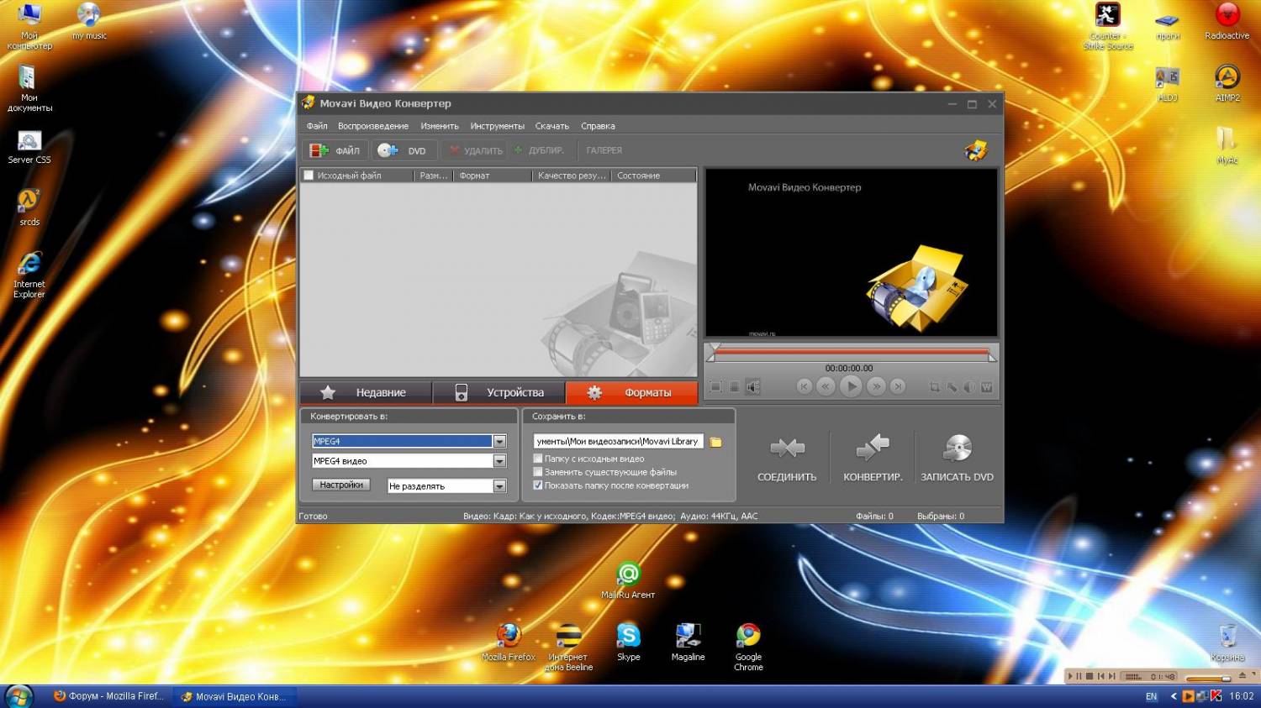
Task: Open the Инструменты menu
Action: [497, 126]
